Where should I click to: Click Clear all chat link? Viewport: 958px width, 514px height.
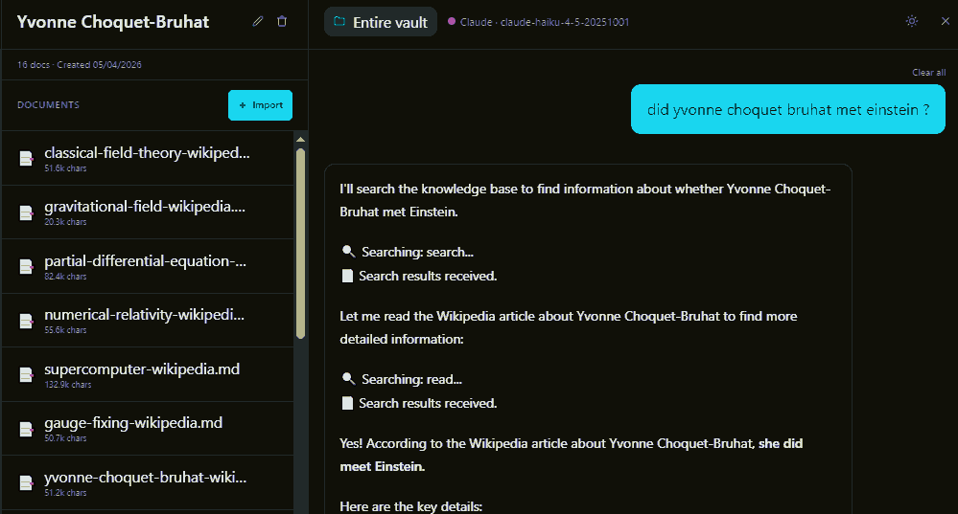928,72
